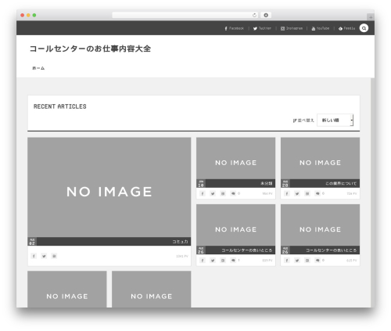Facebook share on コールセンターの良いところ card with 1 comment

203,261
